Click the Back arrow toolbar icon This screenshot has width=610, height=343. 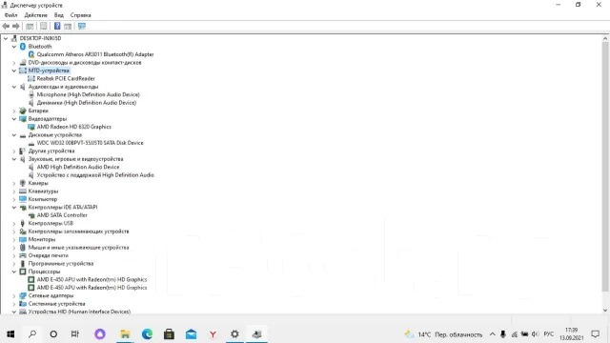tap(6, 26)
